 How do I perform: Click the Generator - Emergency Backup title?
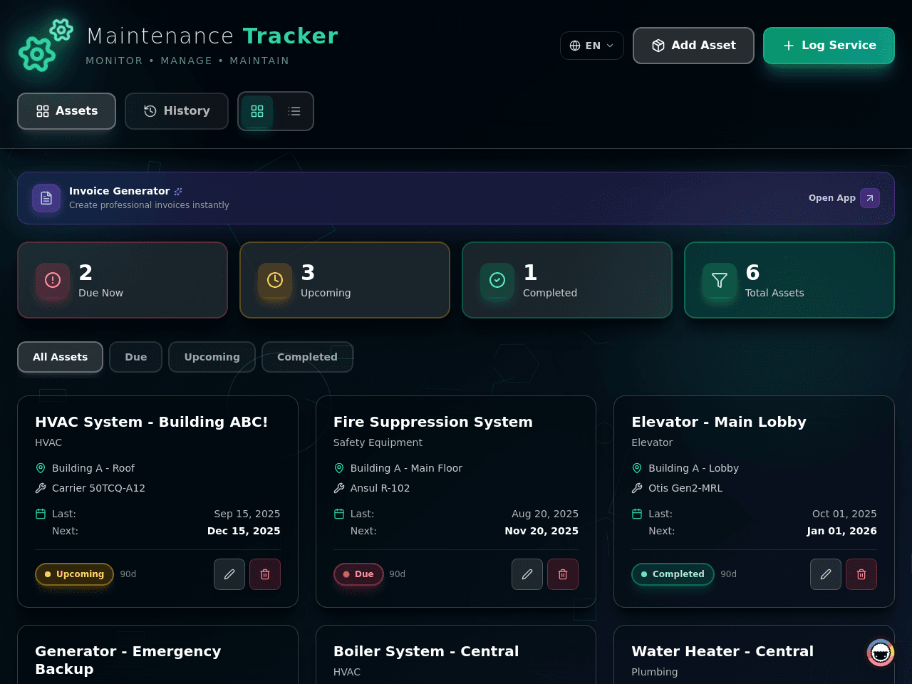pyautogui.click(x=128, y=660)
